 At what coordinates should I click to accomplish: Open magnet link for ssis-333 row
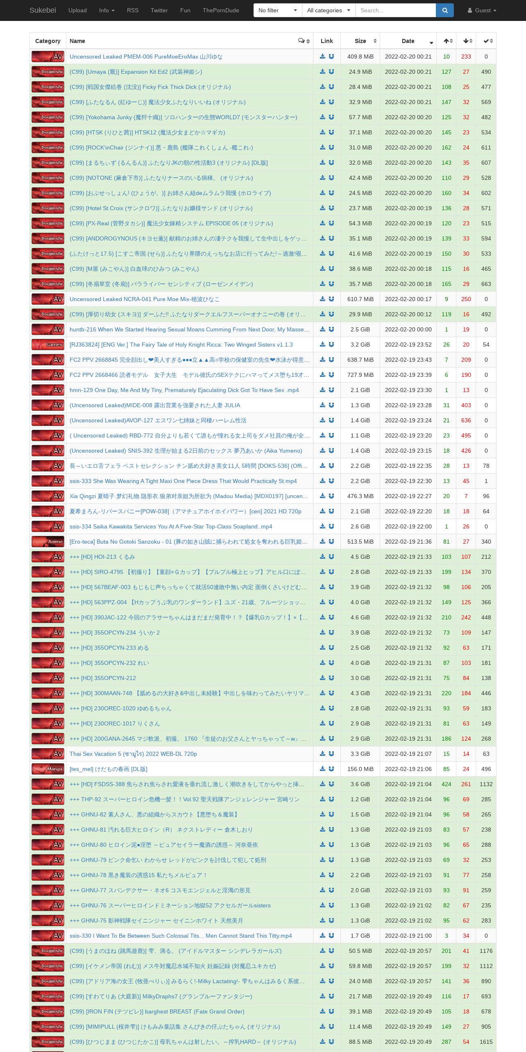click(x=331, y=481)
